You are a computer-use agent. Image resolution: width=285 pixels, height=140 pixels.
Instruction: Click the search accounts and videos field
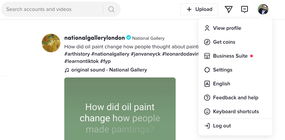[53, 9]
